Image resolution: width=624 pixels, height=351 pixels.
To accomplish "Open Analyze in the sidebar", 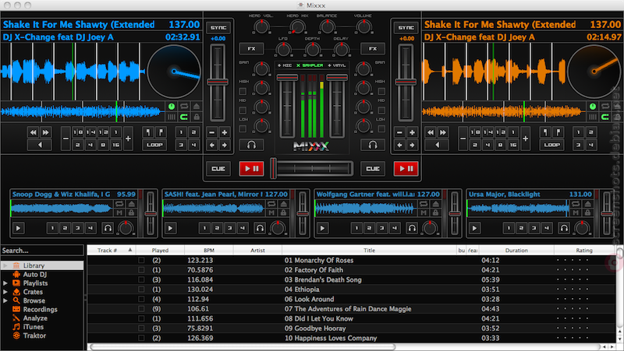I will click(x=35, y=318).
